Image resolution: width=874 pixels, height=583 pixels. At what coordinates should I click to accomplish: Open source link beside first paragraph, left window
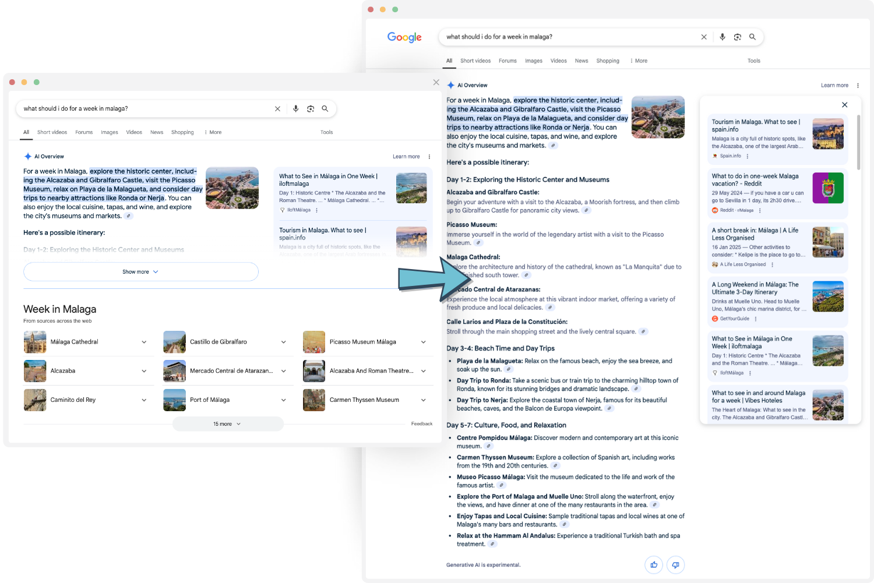tap(129, 216)
